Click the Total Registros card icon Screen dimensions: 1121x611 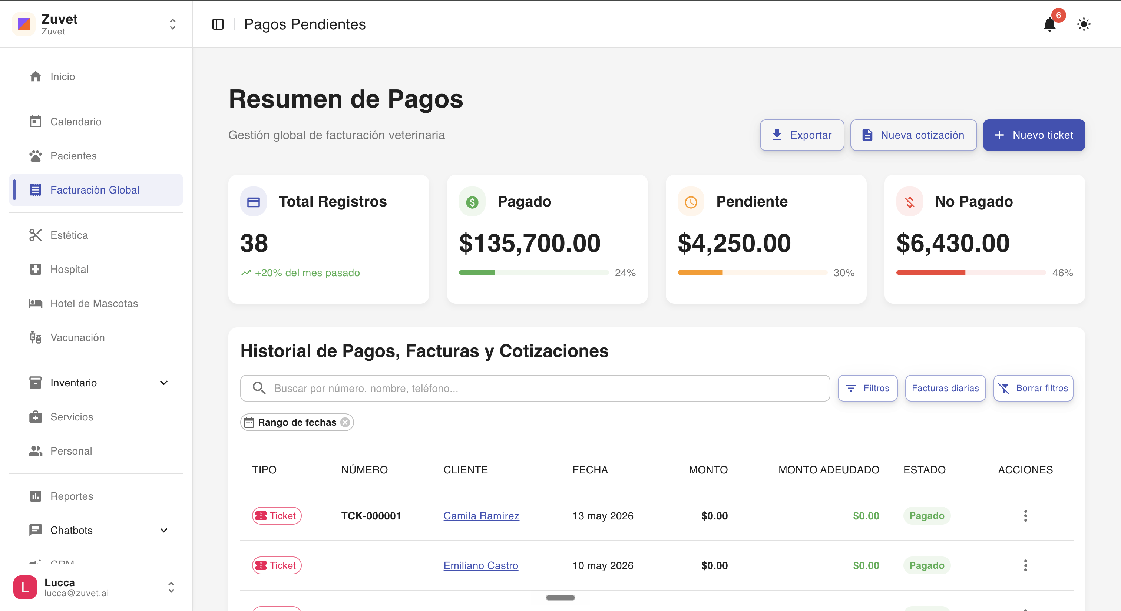[x=253, y=201]
